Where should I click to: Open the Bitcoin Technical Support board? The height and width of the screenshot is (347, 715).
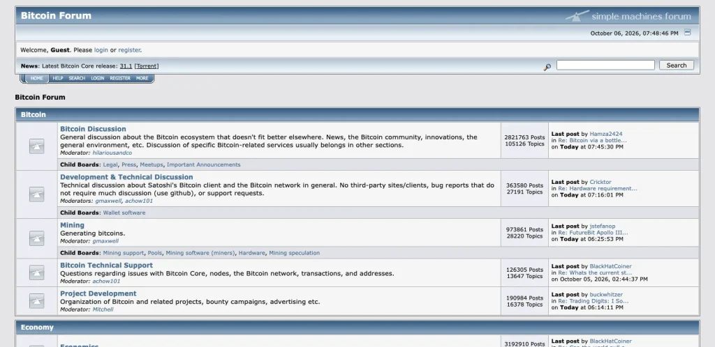106,265
